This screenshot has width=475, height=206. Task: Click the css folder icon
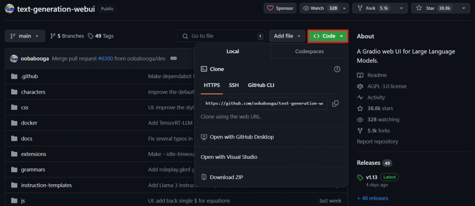(14, 107)
